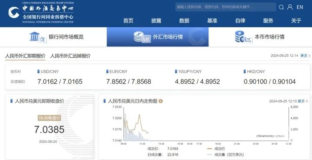
Task: Click the China Foreign Exchange Trade System logo
Action: pyautogui.click(x=41, y=13)
